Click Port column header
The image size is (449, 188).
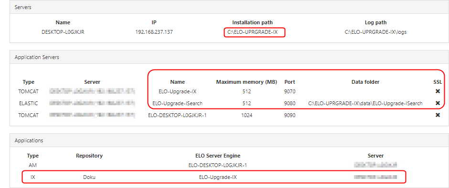coord(290,82)
